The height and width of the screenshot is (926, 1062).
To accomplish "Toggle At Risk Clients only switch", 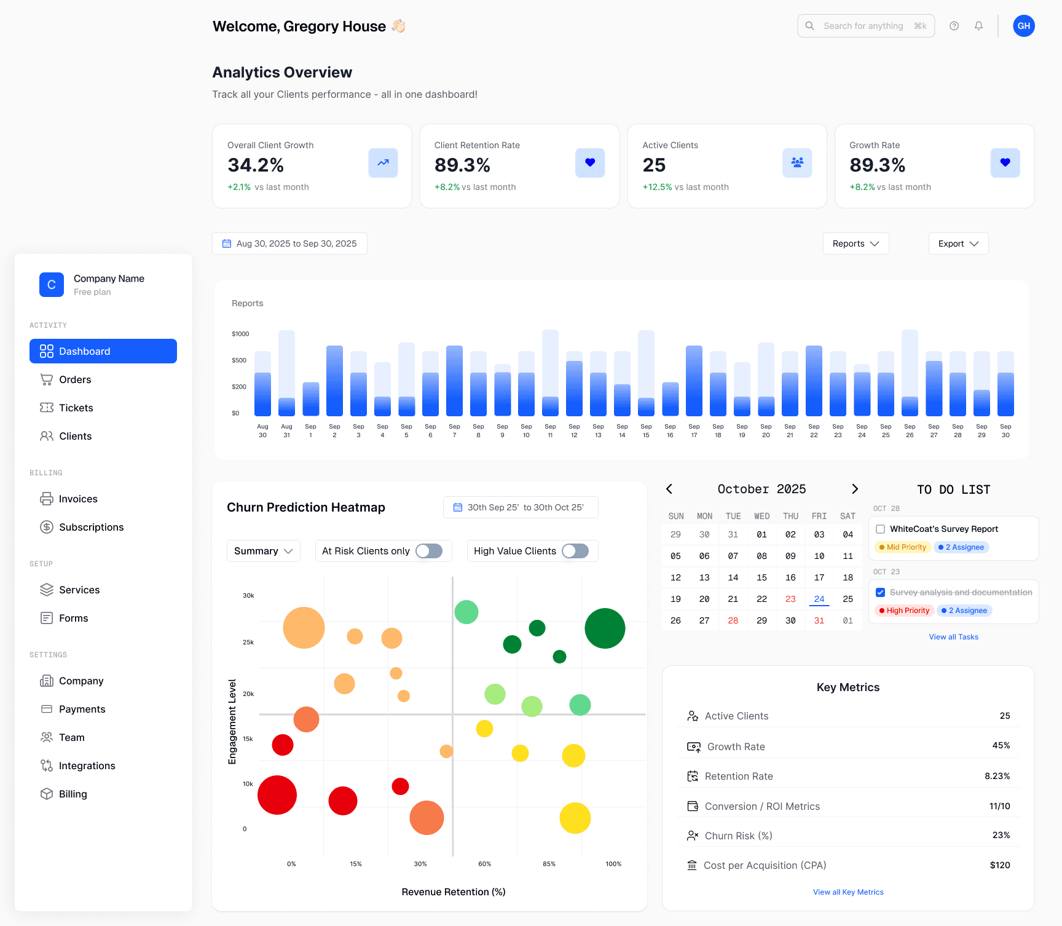I will coord(429,551).
